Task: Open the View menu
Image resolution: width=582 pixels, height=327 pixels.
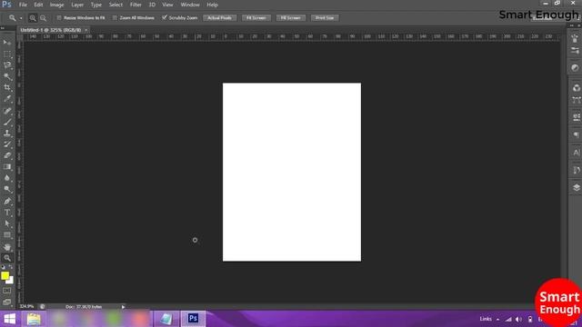Action: click(167, 5)
